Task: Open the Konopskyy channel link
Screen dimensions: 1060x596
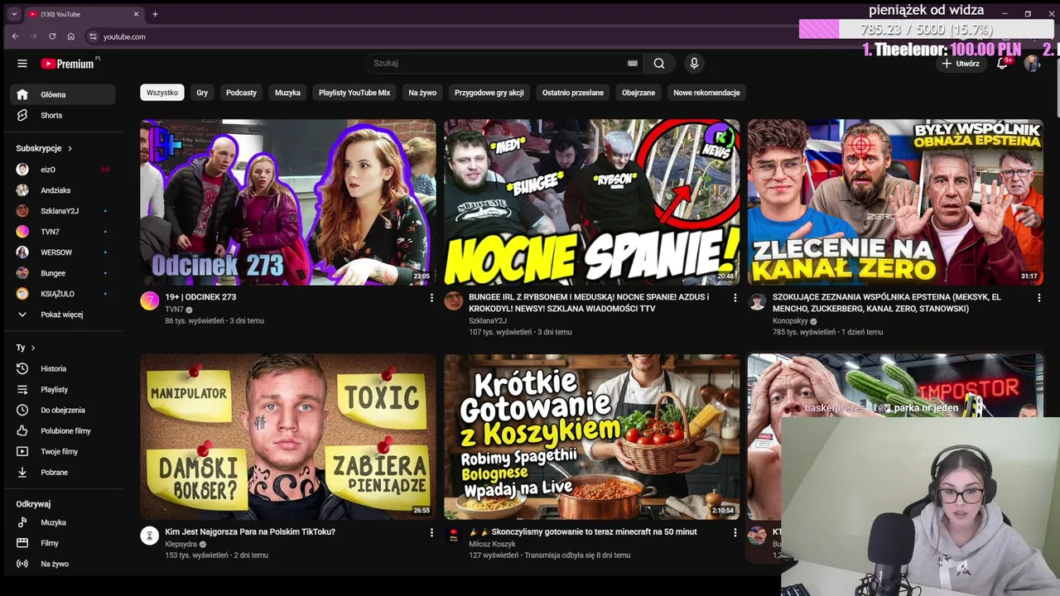Action: [790, 320]
